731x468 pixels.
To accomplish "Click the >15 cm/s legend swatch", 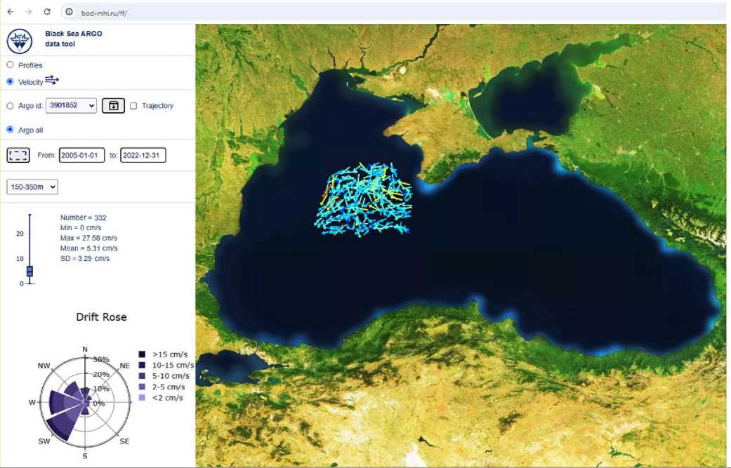I will coord(143,355).
